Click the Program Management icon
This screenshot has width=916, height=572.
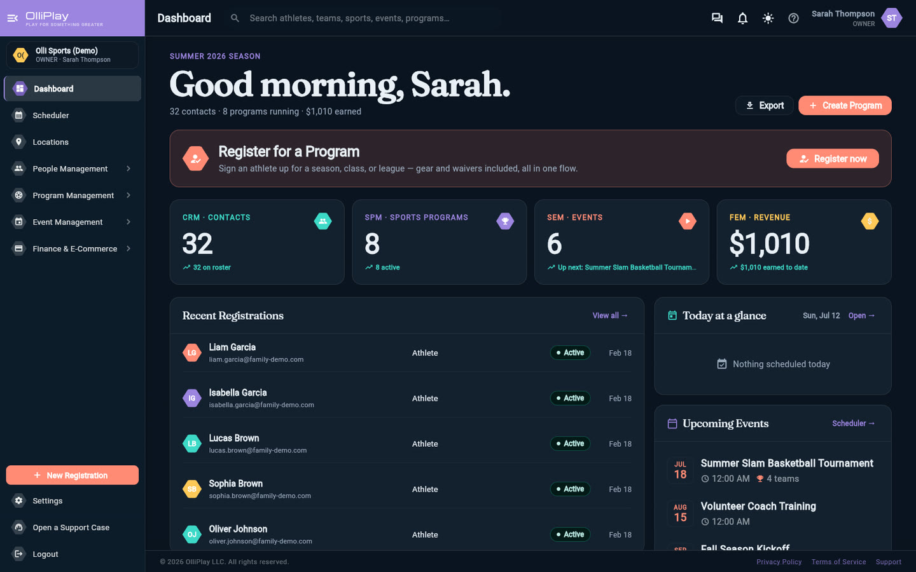tap(18, 195)
